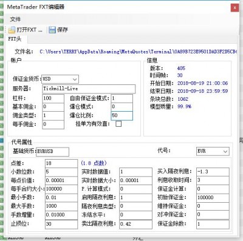243x241 pixels.
Task: Toggle the 挂单为有效直 checkbox
Action: [x=118, y=124]
